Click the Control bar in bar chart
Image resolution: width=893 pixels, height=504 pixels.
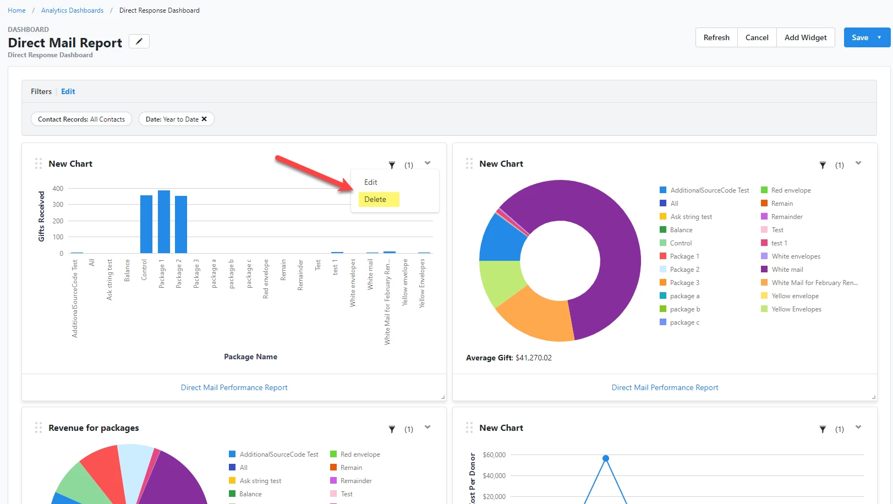click(146, 224)
